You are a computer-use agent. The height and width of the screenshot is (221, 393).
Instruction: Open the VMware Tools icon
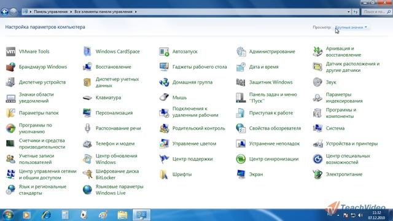pos(10,52)
